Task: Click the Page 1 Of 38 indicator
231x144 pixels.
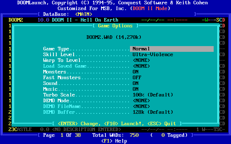Action: coord(62,135)
